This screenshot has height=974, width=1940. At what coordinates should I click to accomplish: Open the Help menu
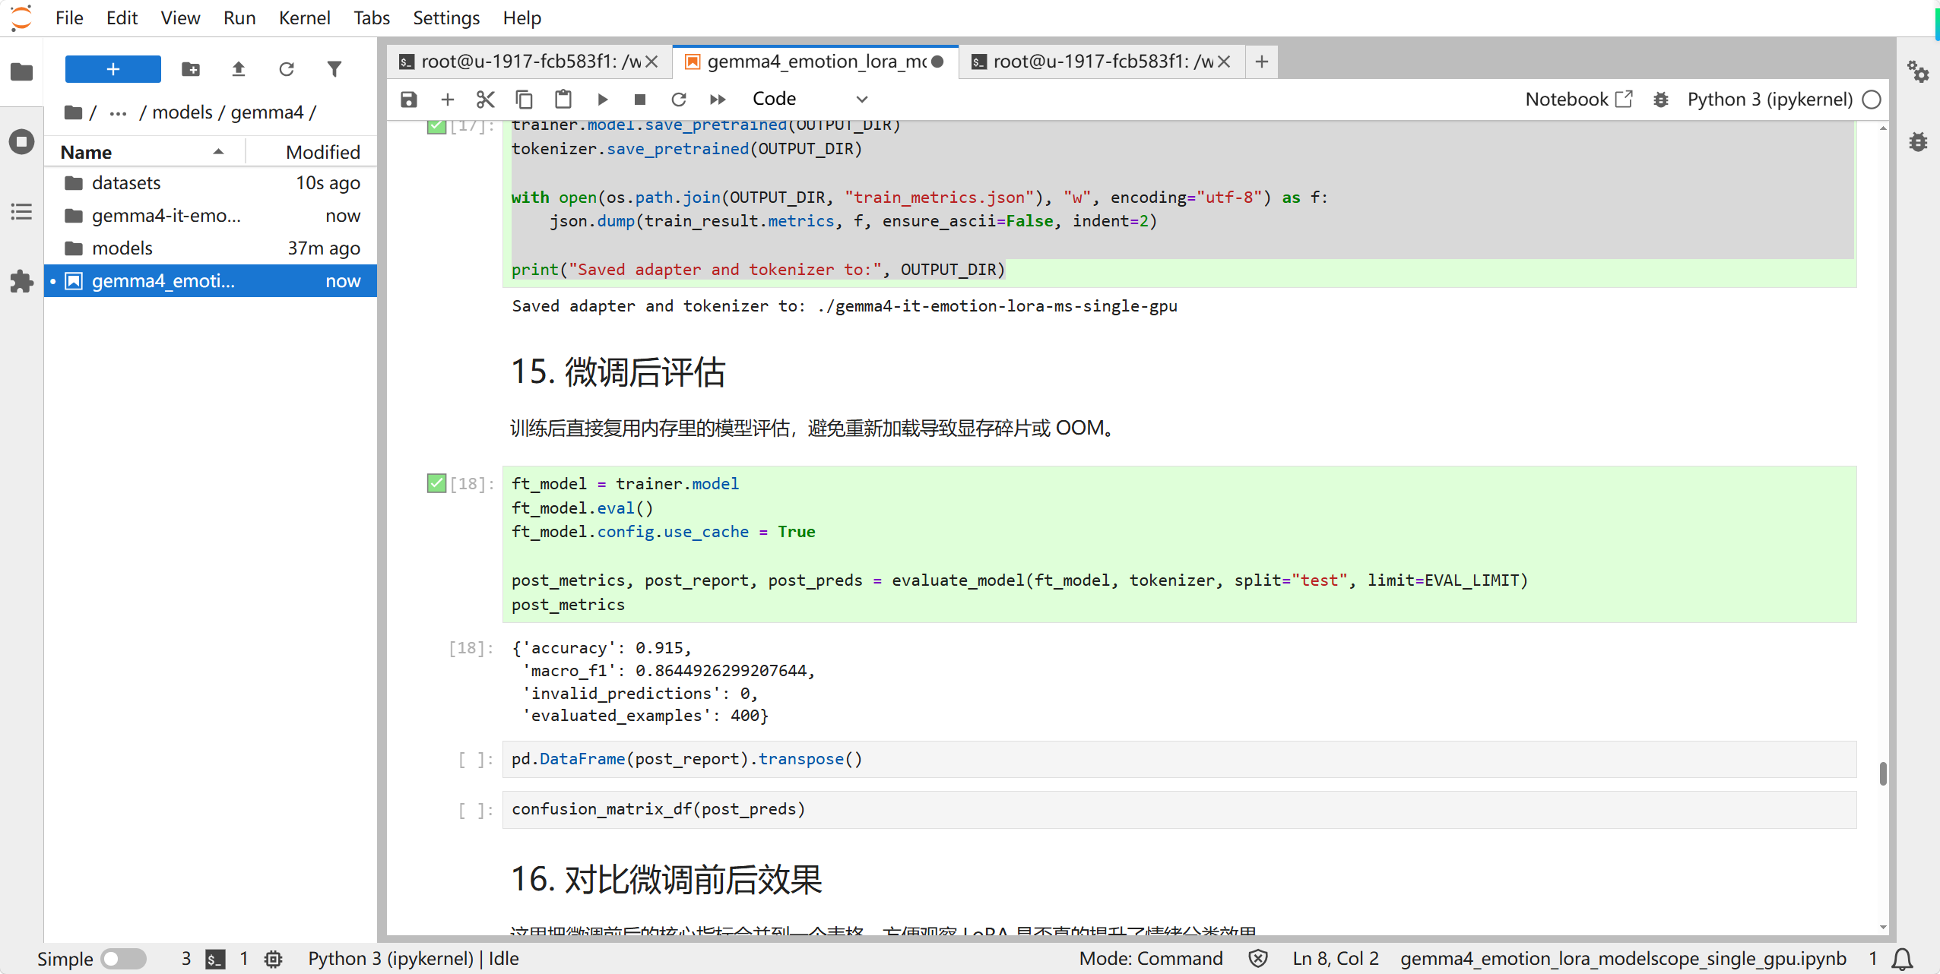(x=521, y=17)
